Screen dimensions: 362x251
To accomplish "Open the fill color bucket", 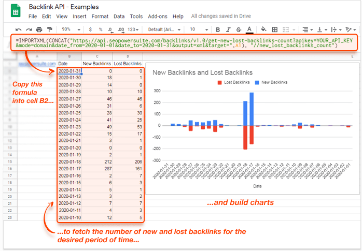I will click(263, 29).
